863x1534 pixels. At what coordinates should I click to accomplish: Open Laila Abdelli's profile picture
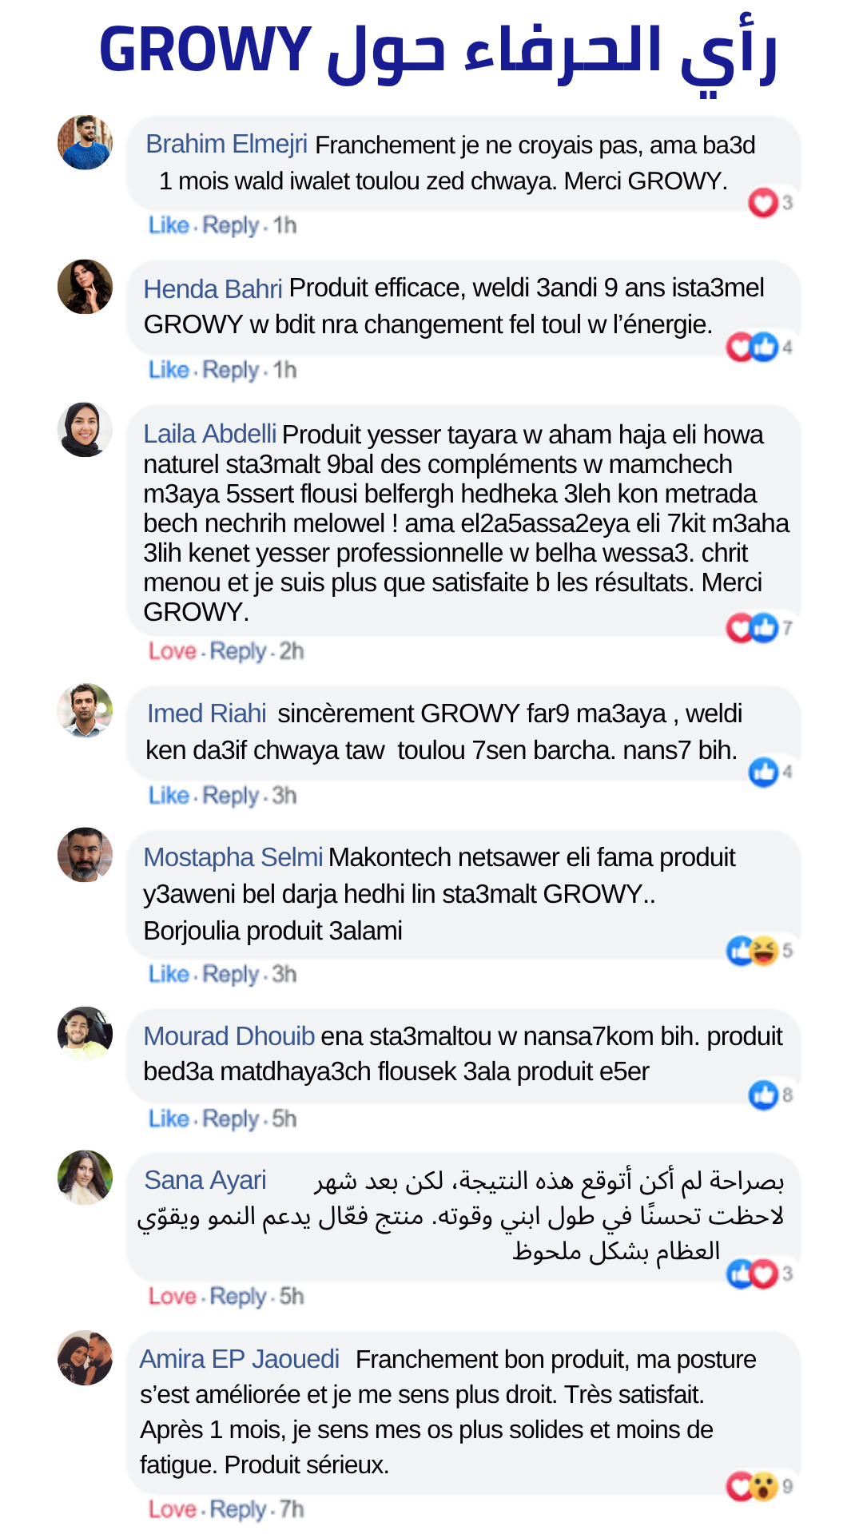click(85, 430)
